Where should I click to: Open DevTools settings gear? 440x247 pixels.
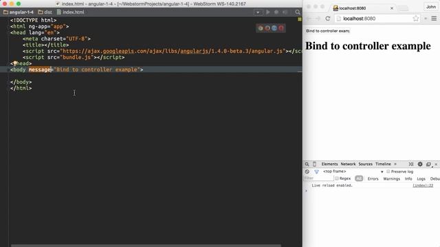[420, 164]
